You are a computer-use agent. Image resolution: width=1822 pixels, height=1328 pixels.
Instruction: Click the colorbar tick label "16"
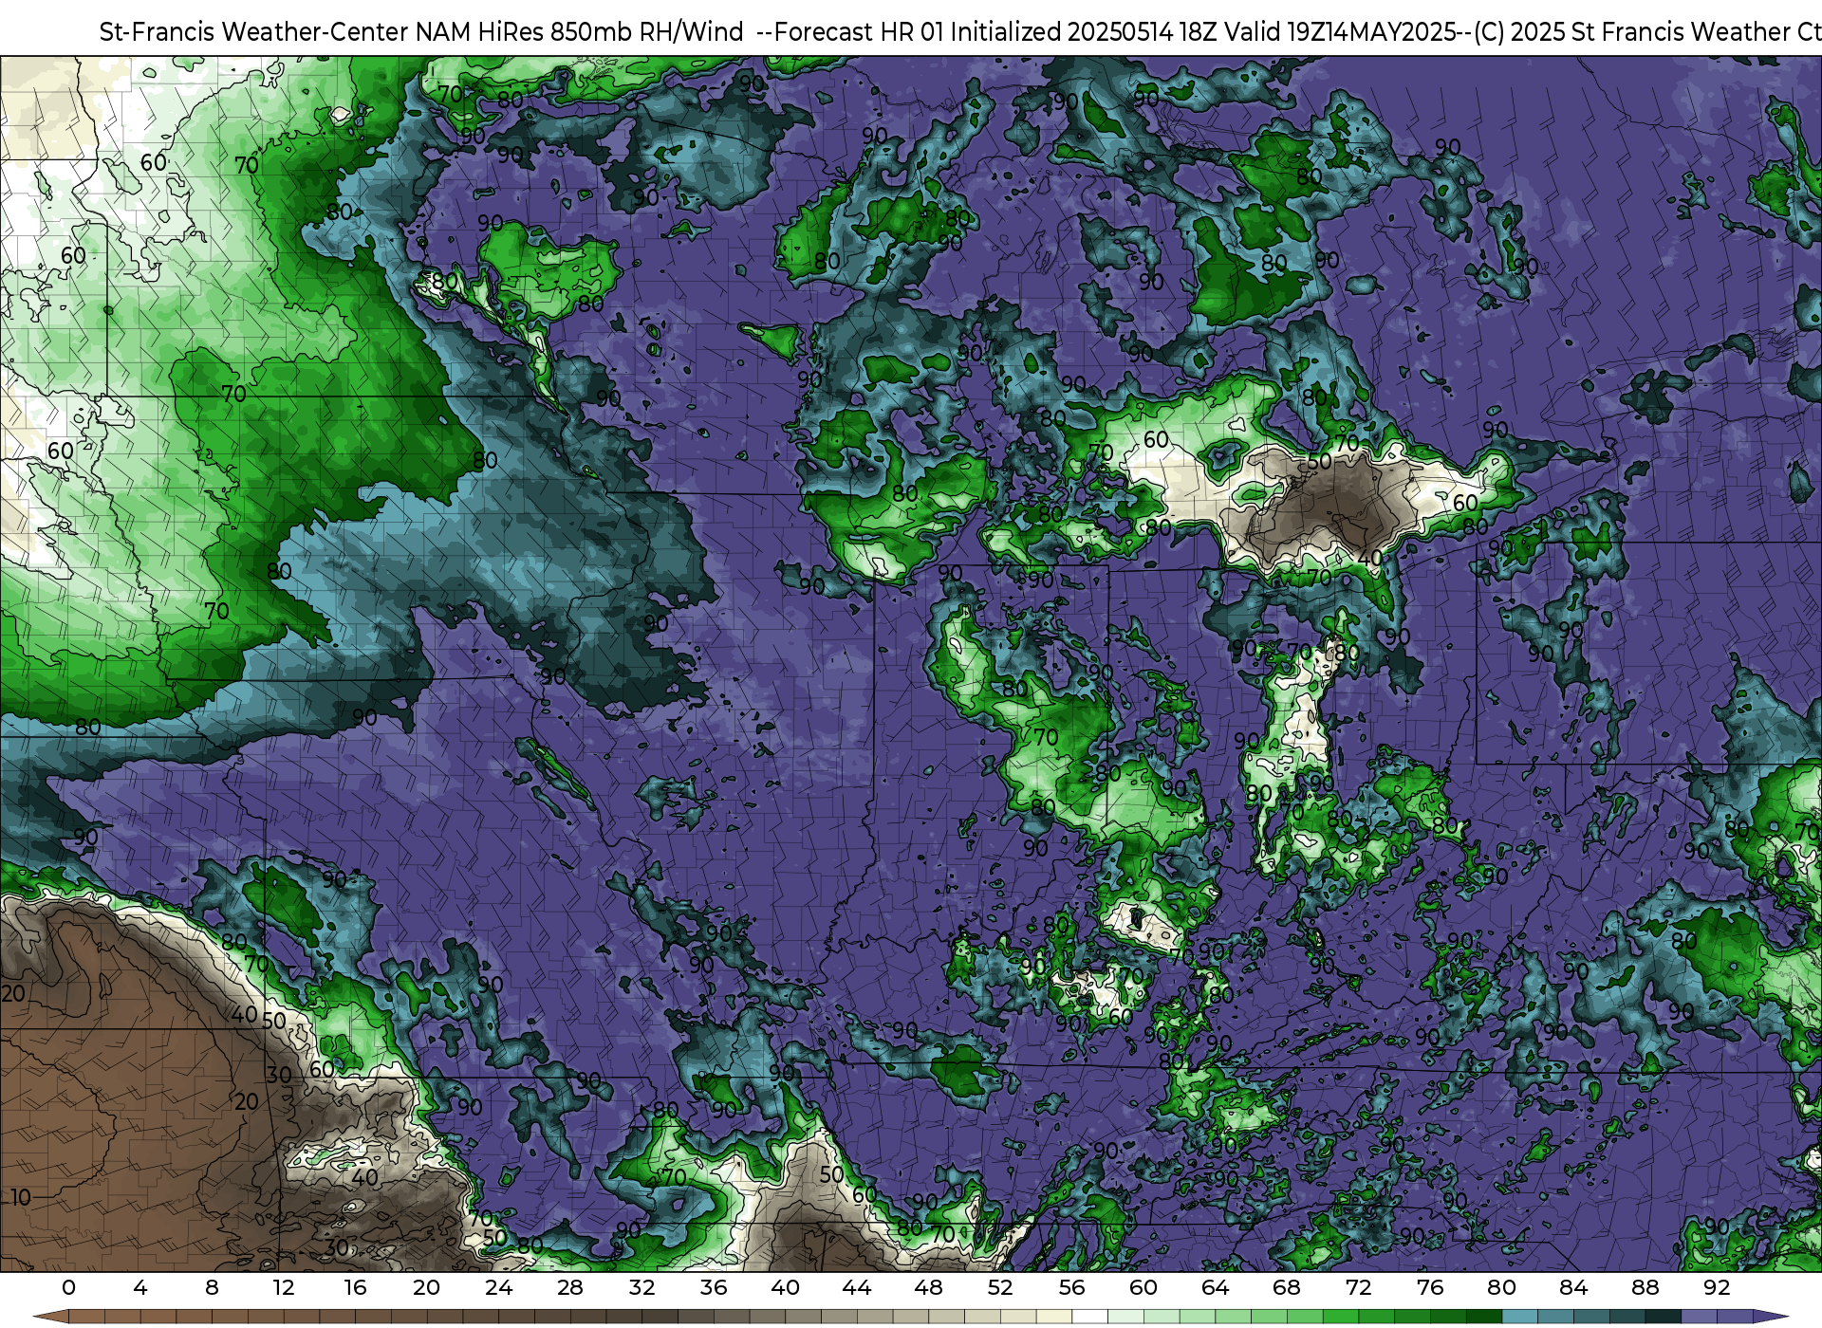coord(355,1287)
